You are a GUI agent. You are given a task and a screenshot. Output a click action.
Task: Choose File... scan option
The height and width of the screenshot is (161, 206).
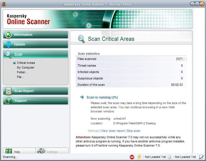pyautogui.click(x=20, y=77)
